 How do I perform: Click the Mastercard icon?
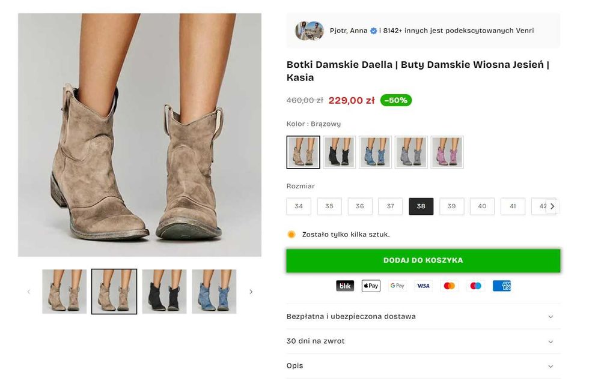pyautogui.click(x=449, y=286)
